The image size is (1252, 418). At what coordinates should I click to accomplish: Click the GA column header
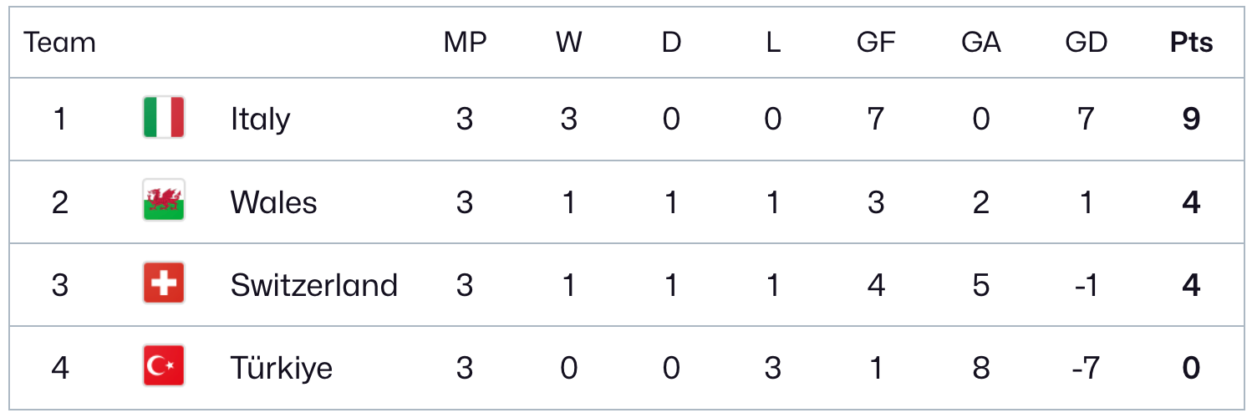(x=980, y=43)
